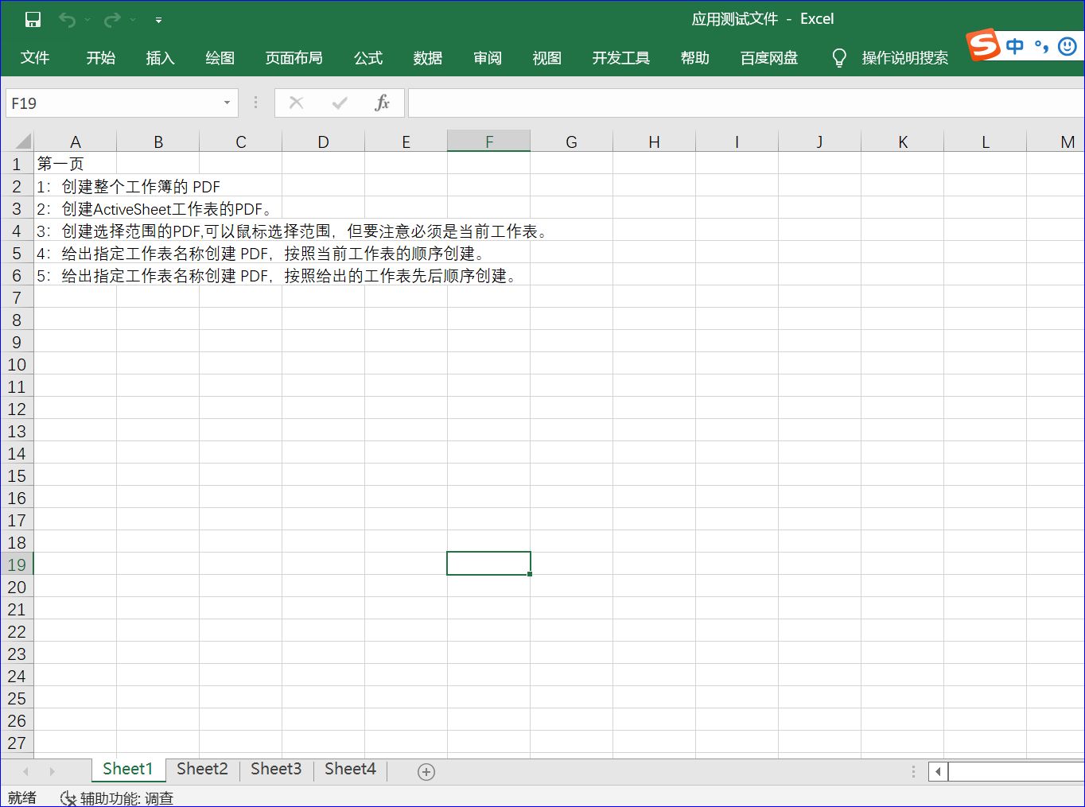This screenshot has width=1085, height=807.
Task: Select row 7 header
Action: tap(17, 298)
